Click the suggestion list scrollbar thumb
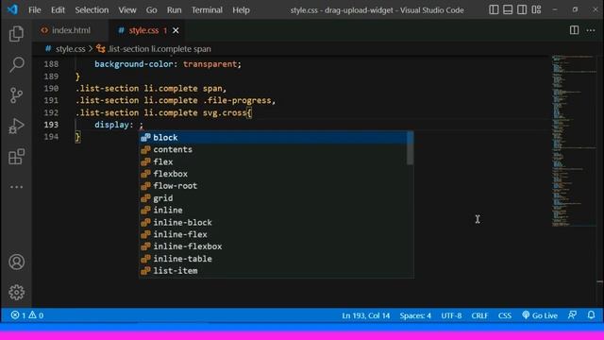 point(410,148)
